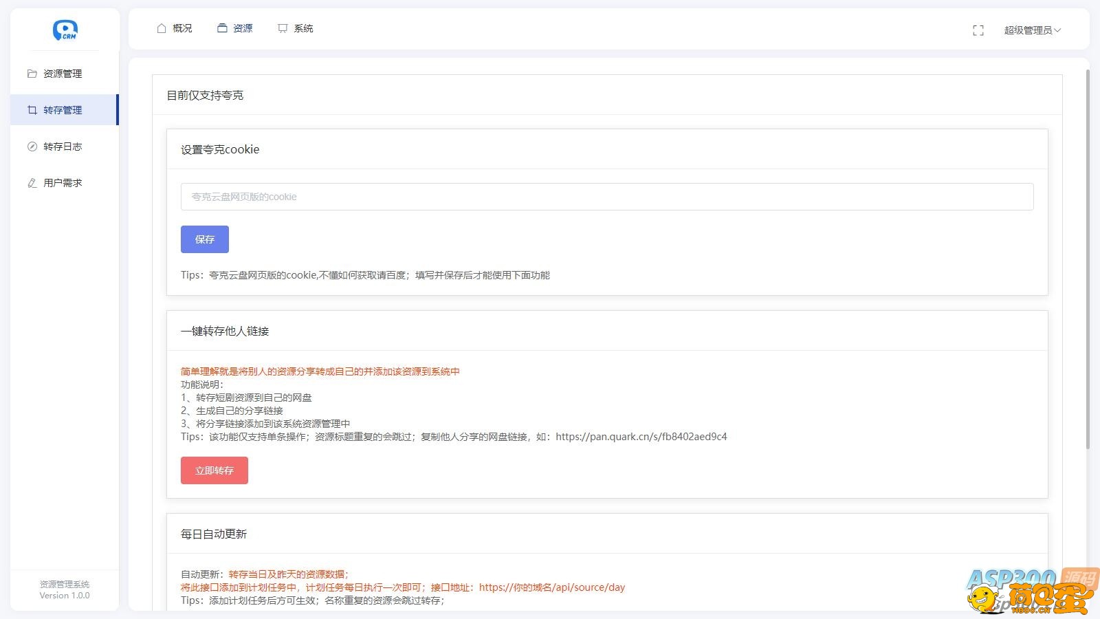Click the cookie Tips text line
The image size is (1100, 619).
point(365,275)
